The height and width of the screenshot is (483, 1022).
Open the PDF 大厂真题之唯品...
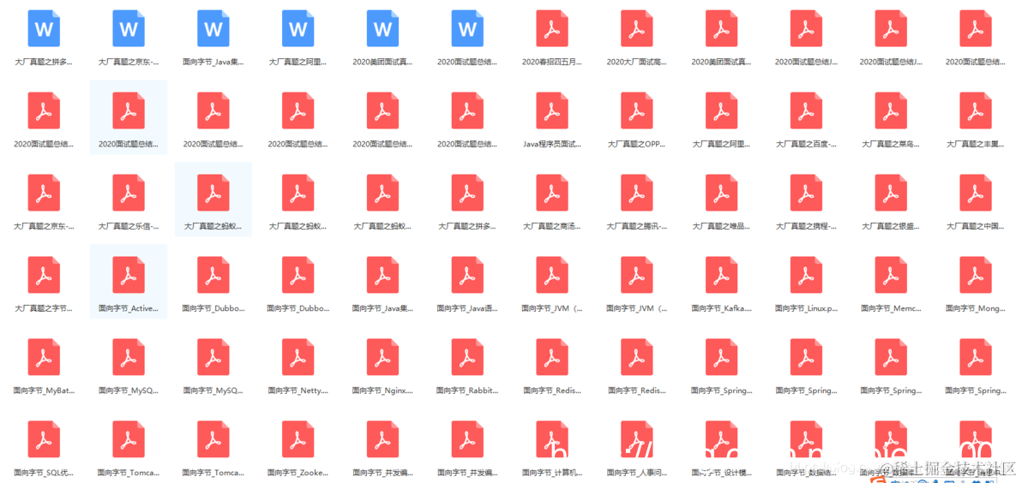pos(722,193)
